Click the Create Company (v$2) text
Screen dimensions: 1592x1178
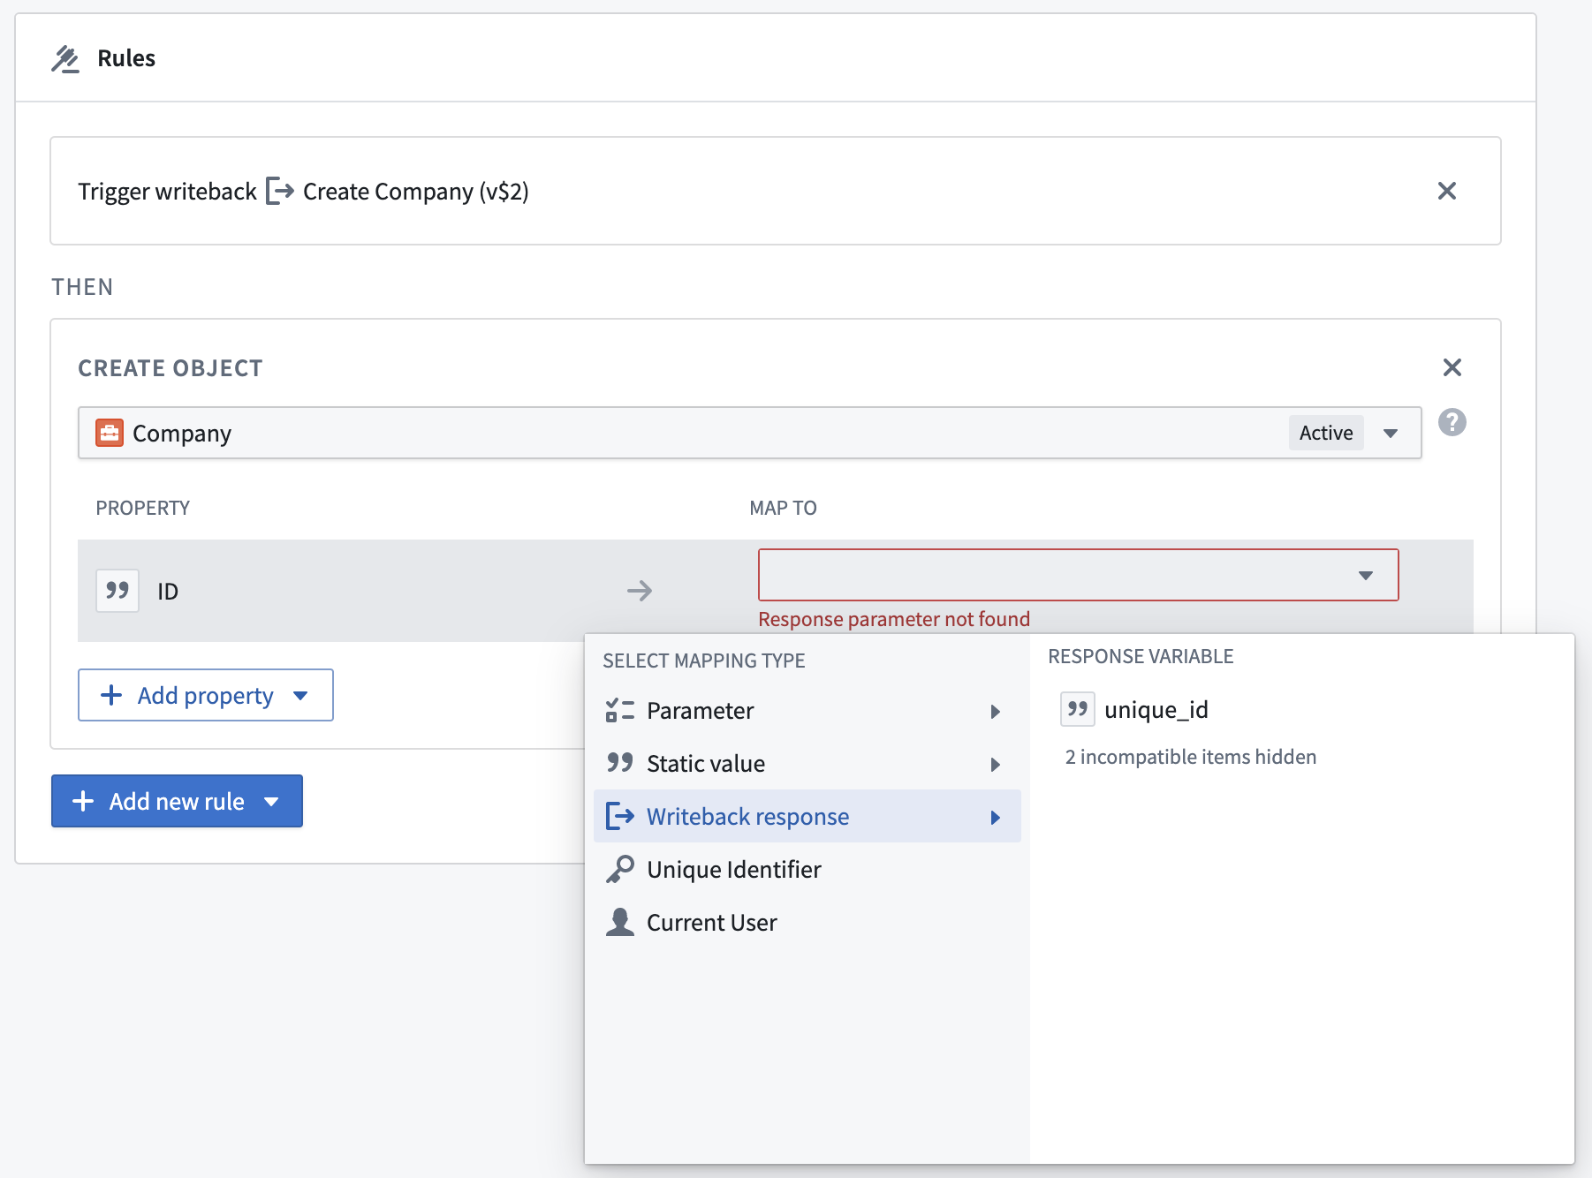click(x=415, y=192)
